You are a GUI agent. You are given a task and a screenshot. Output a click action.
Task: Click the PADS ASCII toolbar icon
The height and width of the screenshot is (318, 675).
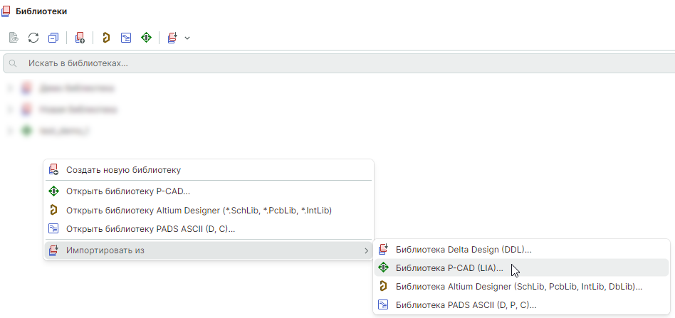pyautogui.click(x=126, y=37)
